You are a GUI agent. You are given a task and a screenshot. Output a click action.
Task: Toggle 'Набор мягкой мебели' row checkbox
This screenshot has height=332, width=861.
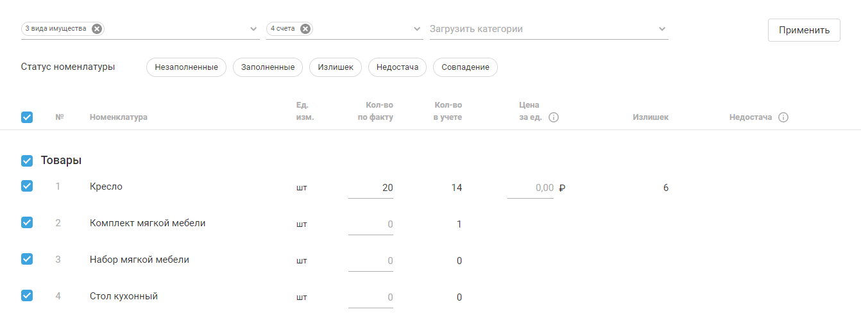coord(27,259)
